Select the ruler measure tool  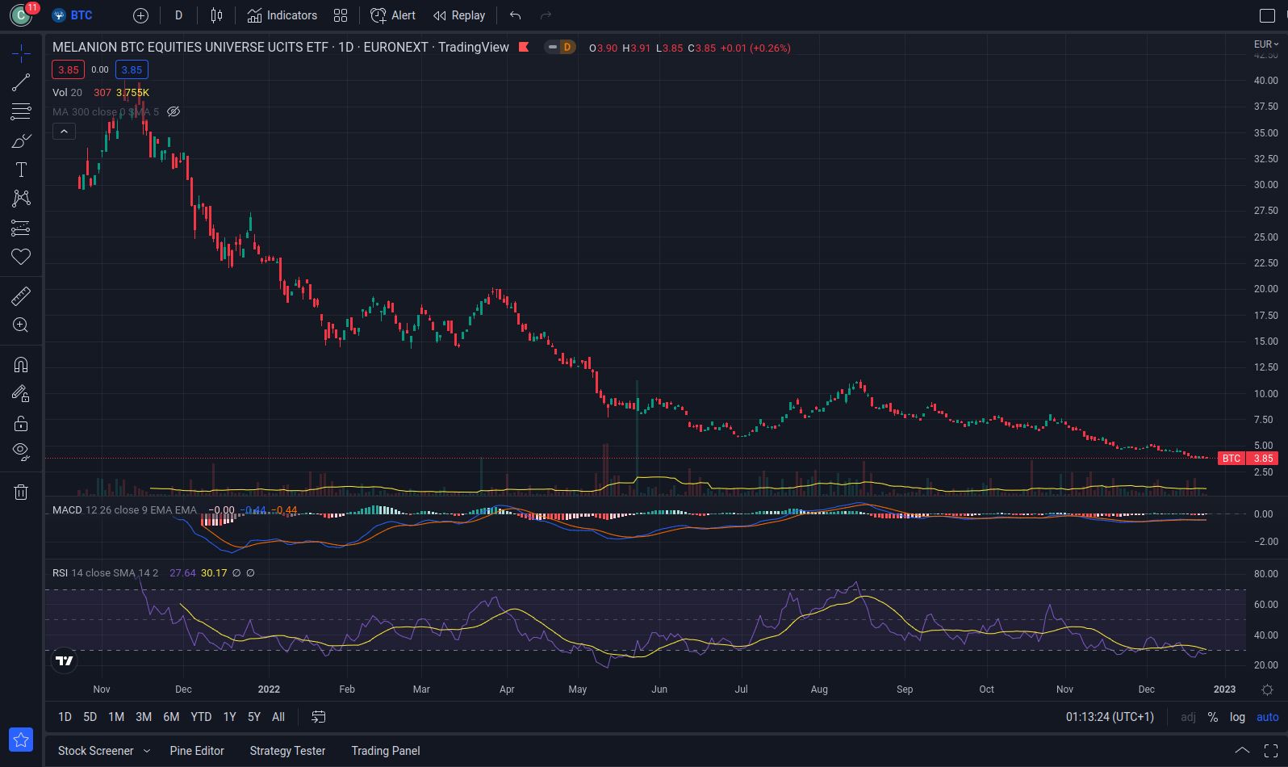tap(21, 296)
